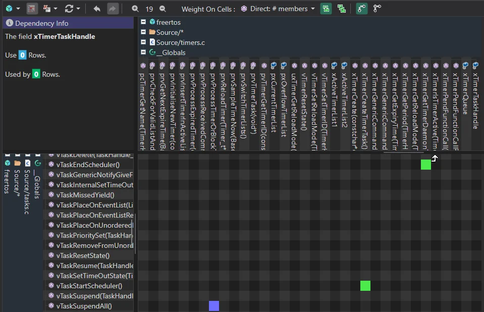
Task: Click the Source/* folder icon in the header
Action: 152,32
